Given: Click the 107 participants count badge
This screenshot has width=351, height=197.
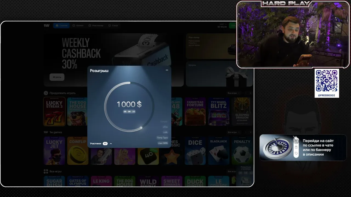Looking at the screenshot, I should (x=105, y=143).
